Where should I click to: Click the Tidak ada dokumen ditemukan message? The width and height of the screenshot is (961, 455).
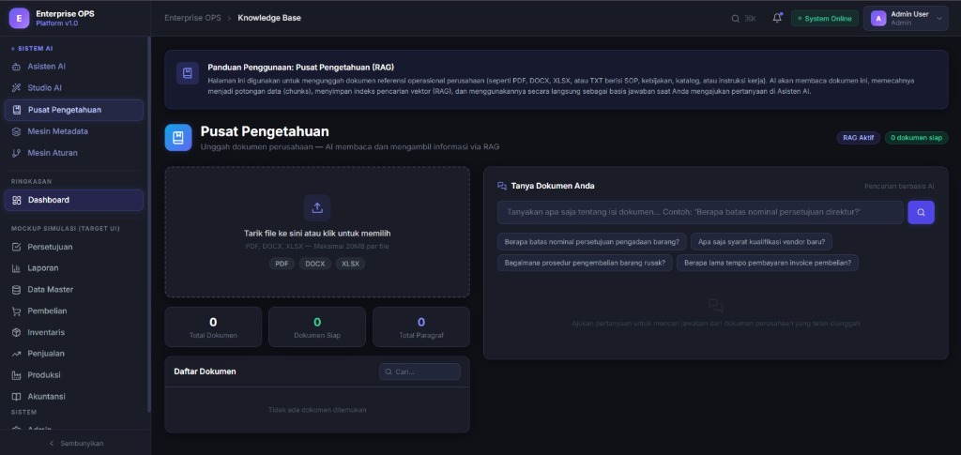(317, 410)
